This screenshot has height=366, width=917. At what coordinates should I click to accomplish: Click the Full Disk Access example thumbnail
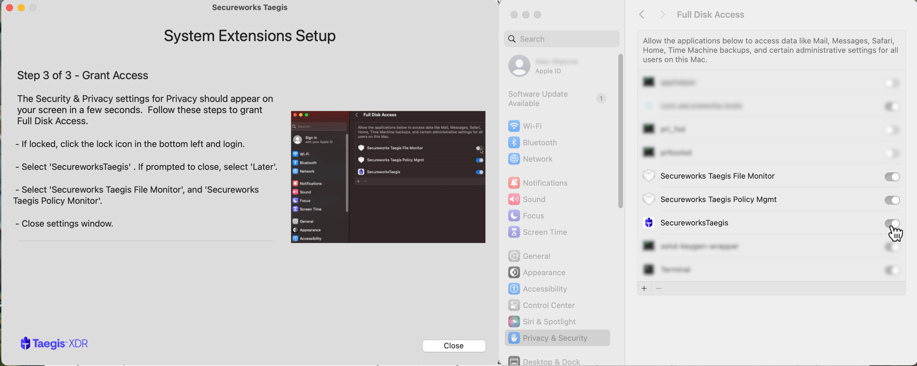point(388,177)
